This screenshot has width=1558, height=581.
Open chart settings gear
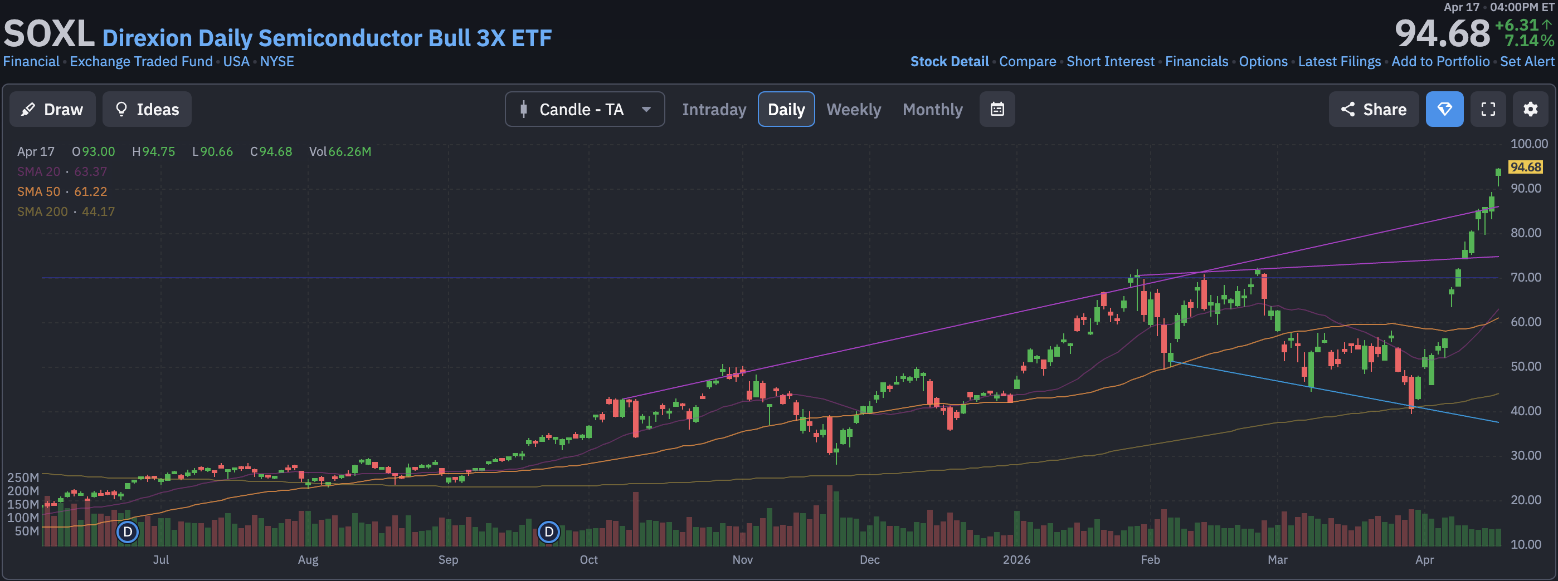coord(1530,109)
